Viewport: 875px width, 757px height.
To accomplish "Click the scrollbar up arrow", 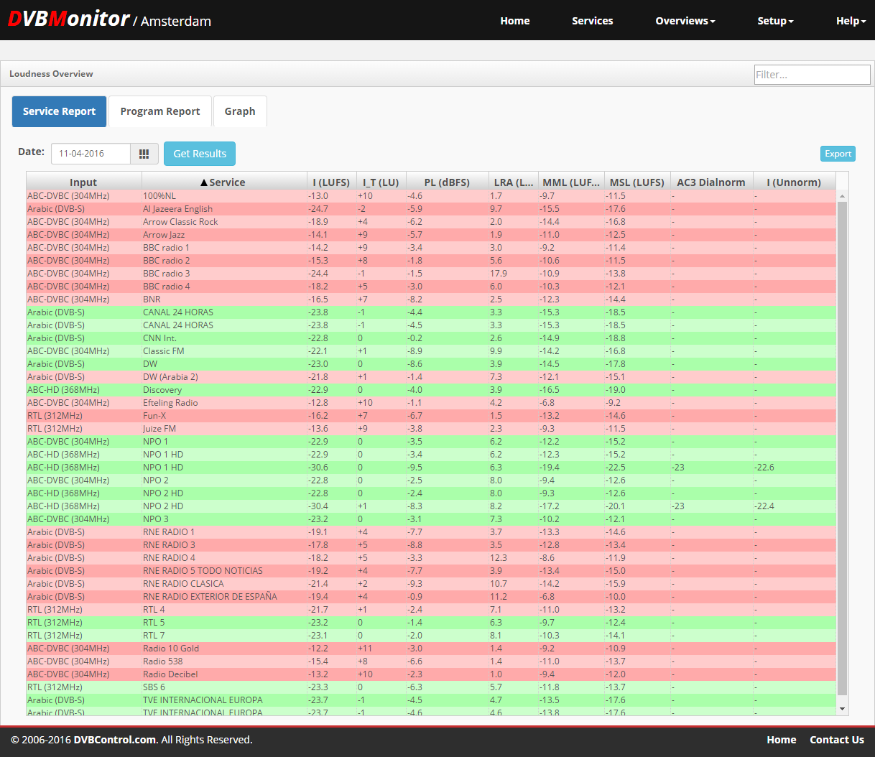I will click(x=843, y=196).
